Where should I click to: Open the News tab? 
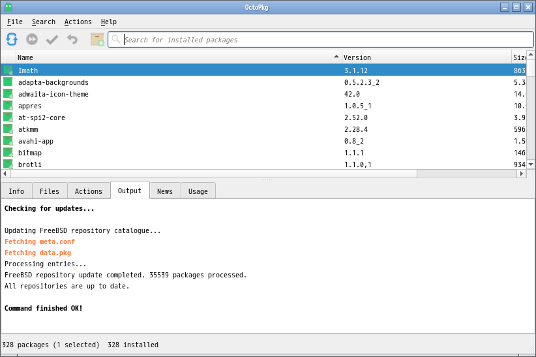click(x=165, y=191)
